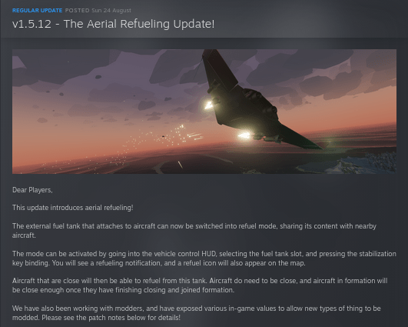Click the word POSTED in the header
This screenshot has height=327, width=408.
click(78, 11)
